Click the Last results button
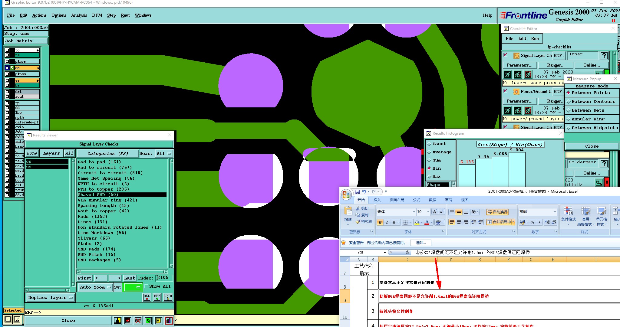Viewport: 620px width, 327px height. (129, 278)
